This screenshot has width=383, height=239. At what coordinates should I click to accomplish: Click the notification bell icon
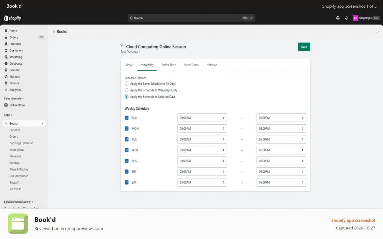click(347, 18)
